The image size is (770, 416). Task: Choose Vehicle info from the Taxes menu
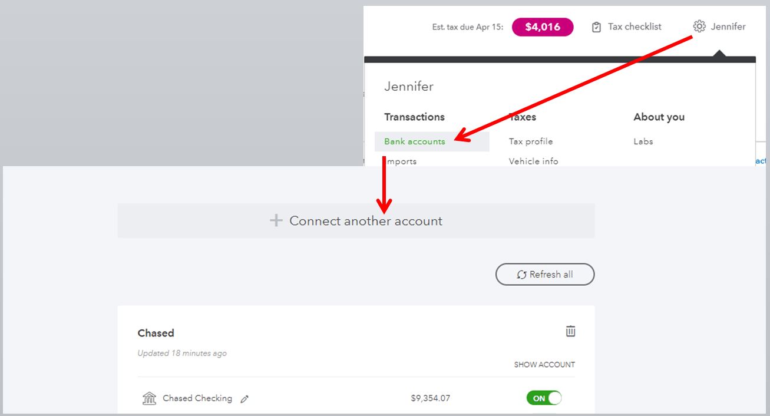533,161
